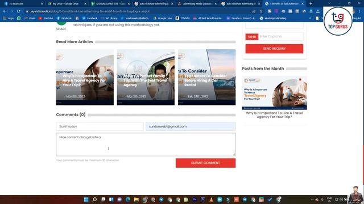364x204 pixels.
Task: Open the YouTube bookmark
Action: pyautogui.click(x=46, y=18)
